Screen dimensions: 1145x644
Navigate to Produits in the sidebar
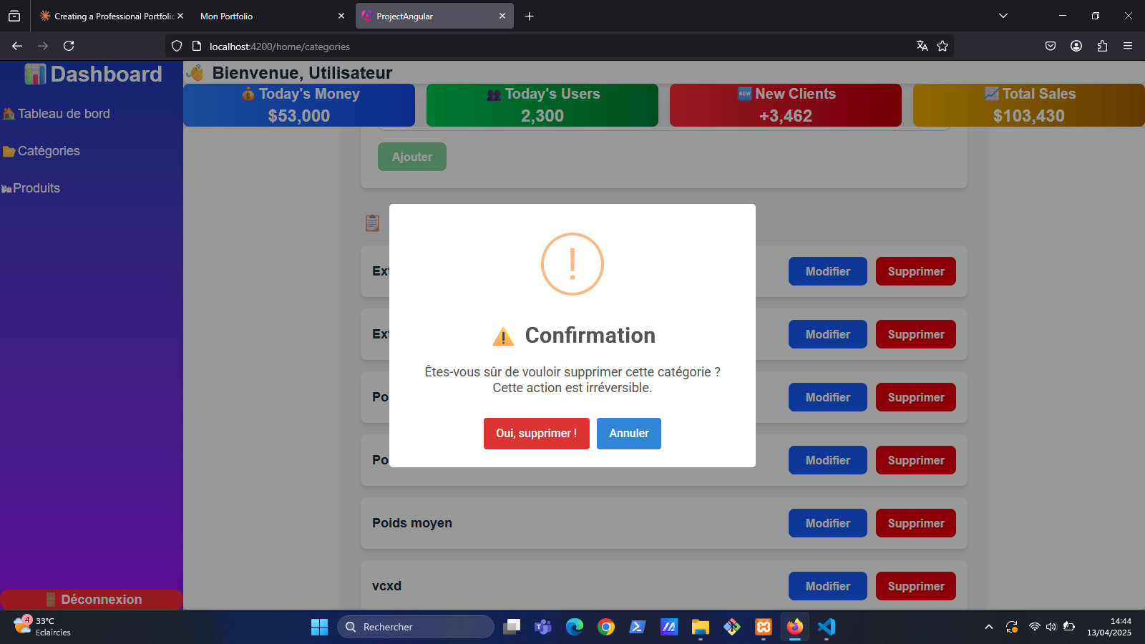[31, 188]
